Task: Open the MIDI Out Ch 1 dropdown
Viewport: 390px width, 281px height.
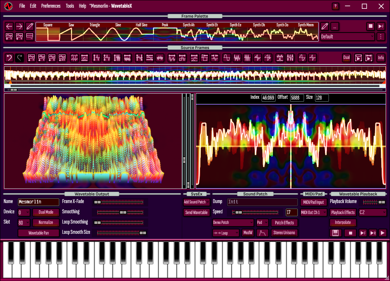Action: point(314,212)
